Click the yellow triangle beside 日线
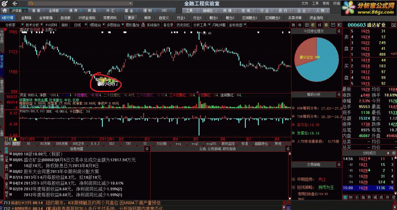This screenshot has height=210, width=397. (x=15, y=139)
